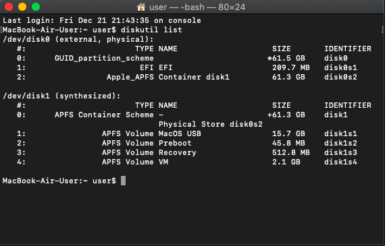Close the Terminal window with red button
Image resolution: width=385 pixels, height=246 pixels.
(x=9, y=7)
